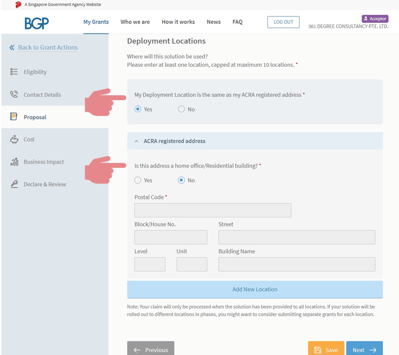Click Add New Location button

click(x=254, y=289)
